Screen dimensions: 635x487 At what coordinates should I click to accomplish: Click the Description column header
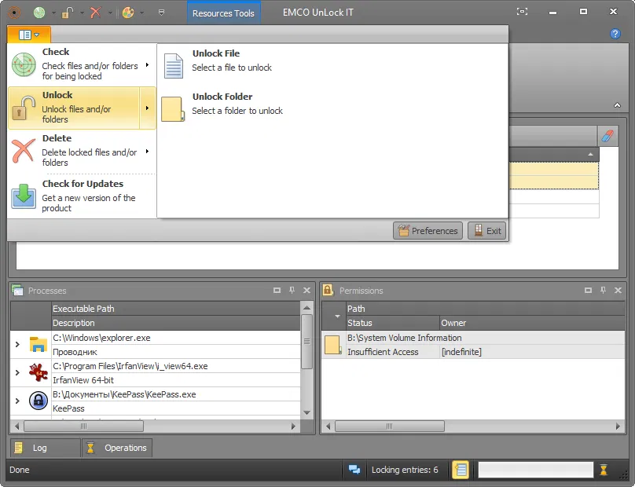point(176,323)
